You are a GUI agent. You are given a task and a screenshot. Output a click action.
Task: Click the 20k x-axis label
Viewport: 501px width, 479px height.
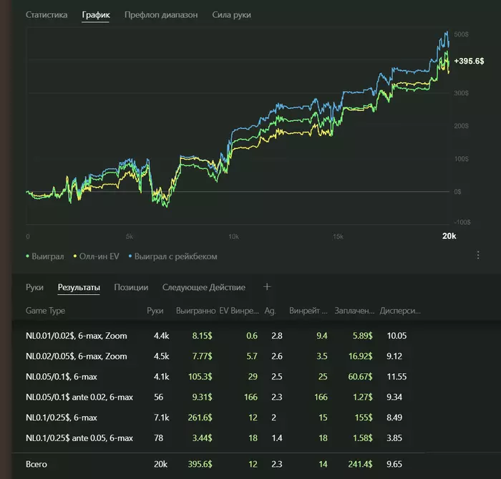[x=449, y=236]
